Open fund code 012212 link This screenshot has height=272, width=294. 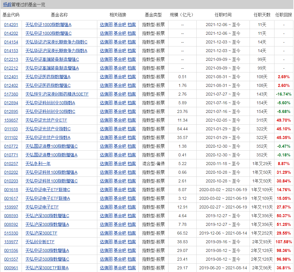(11, 68)
